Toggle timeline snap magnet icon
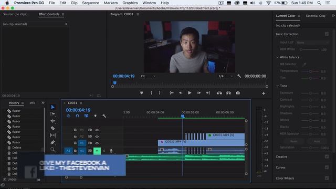336x189 pixels. 77,115
